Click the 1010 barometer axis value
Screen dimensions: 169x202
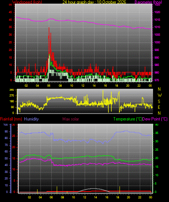coord(157,27)
